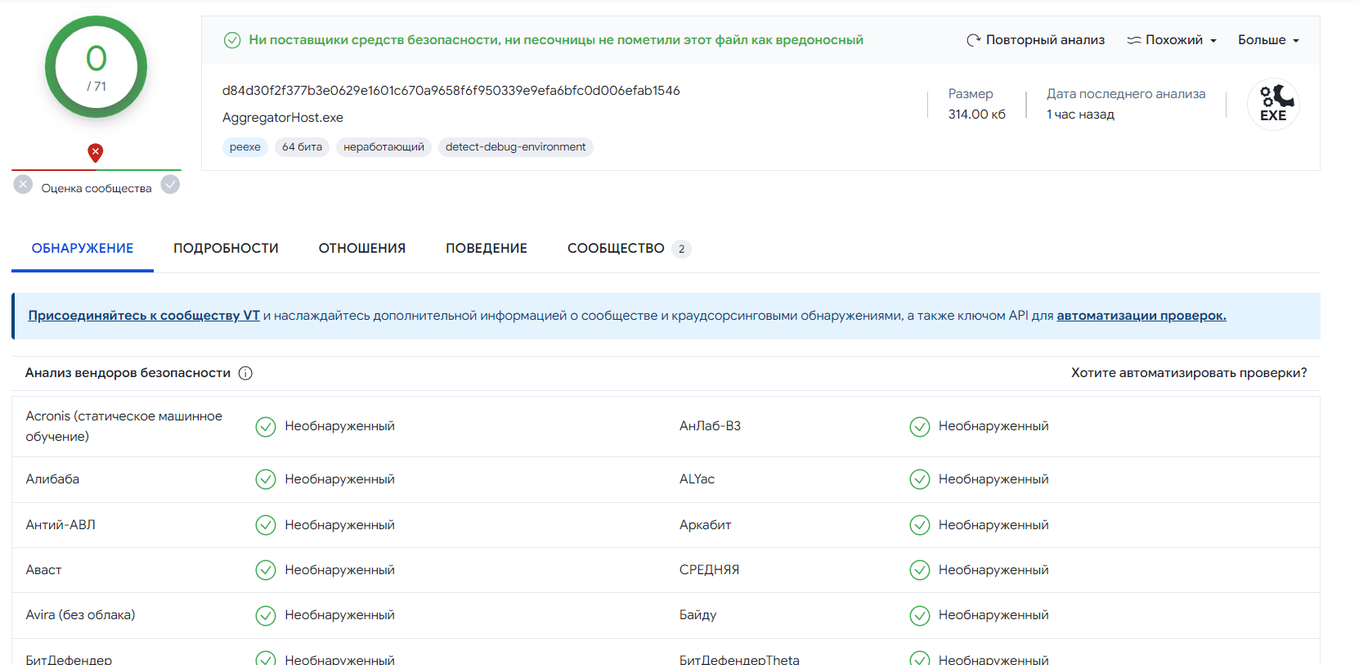
Task: Click the detect-debug-environment tag
Action: (516, 147)
